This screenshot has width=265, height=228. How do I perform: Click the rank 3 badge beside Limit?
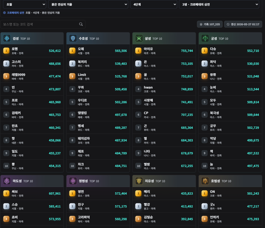coord(72,76)
